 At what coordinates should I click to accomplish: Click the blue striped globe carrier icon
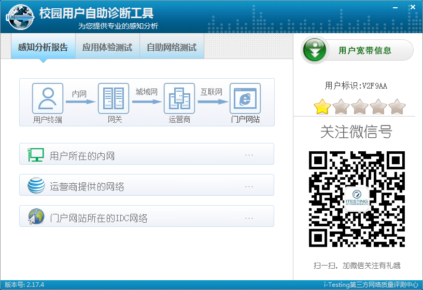pos(36,186)
